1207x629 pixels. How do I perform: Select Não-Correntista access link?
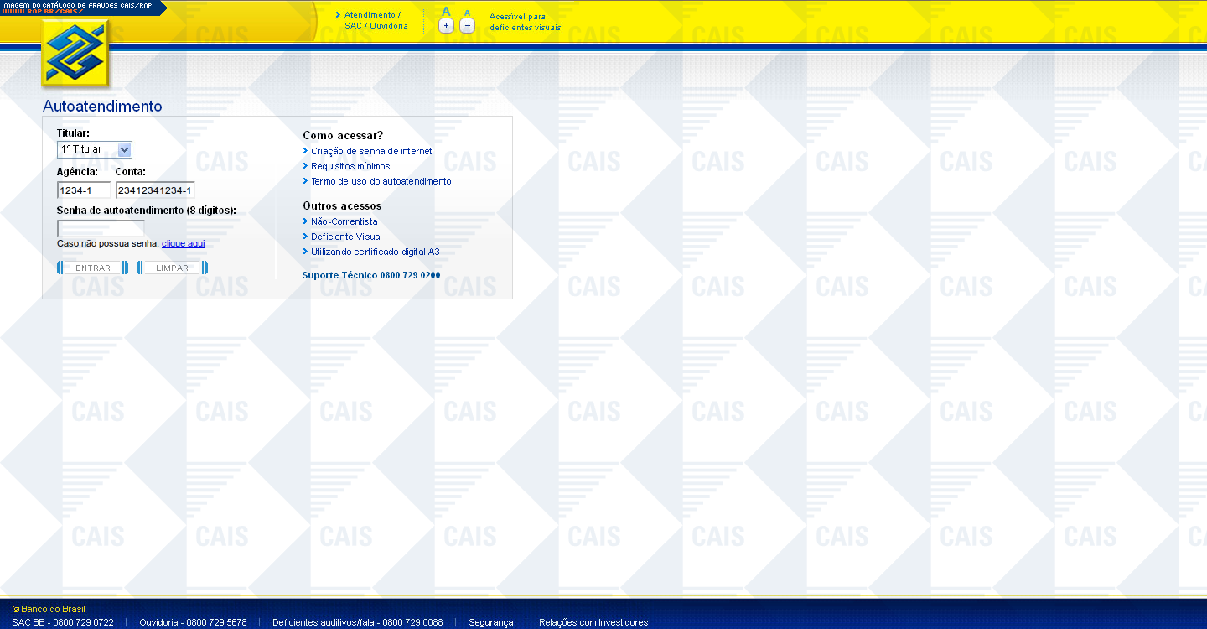344,222
